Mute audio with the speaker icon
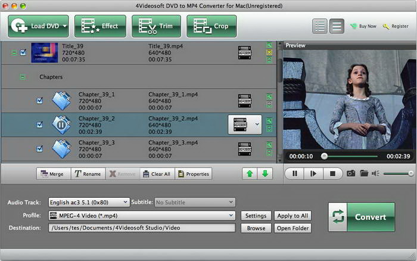This screenshot has height=261, width=417. coord(375,173)
